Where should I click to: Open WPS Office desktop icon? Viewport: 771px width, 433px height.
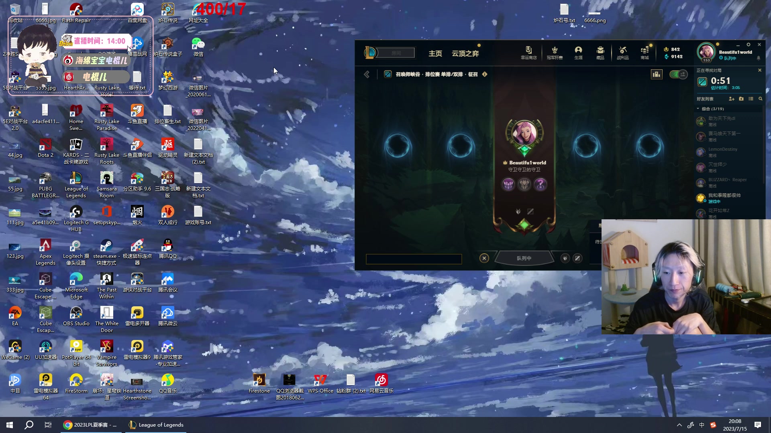point(320,383)
